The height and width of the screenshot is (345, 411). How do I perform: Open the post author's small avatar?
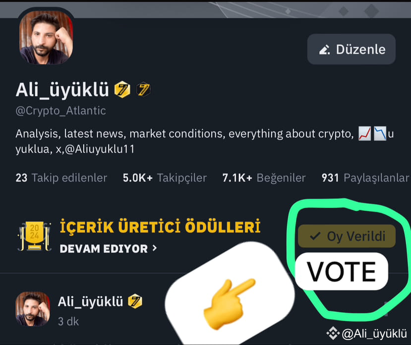pyautogui.click(x=33, y=309)
